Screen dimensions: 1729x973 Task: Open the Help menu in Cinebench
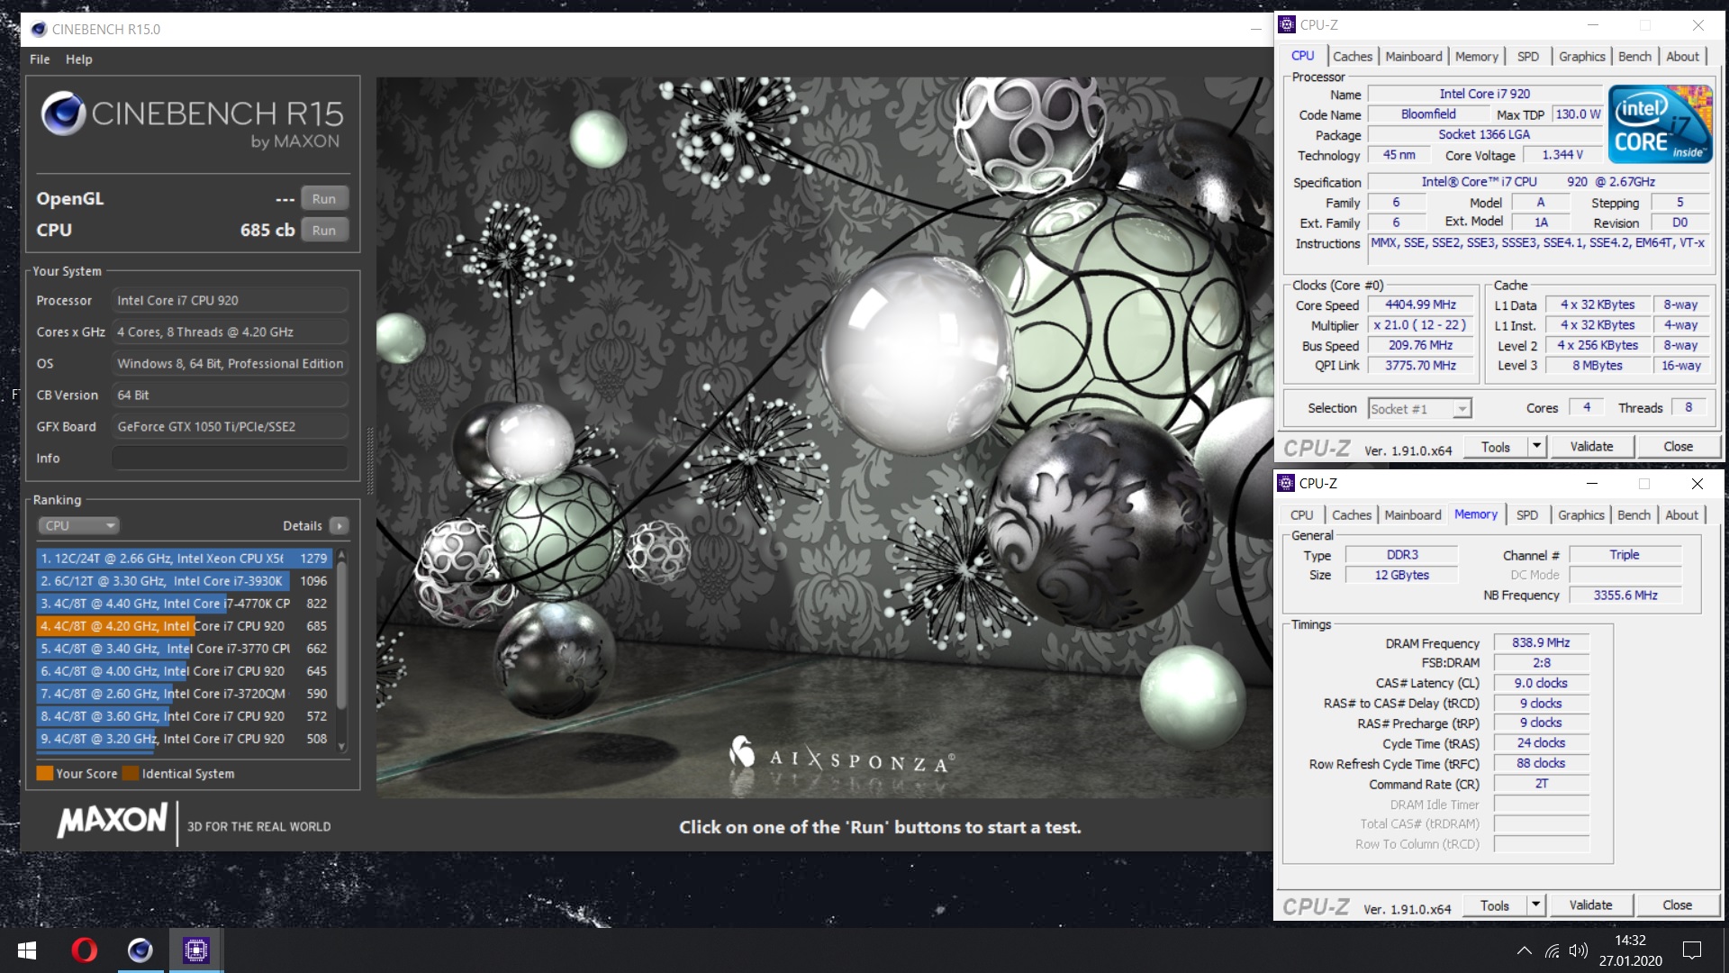[x=78, y=59]
